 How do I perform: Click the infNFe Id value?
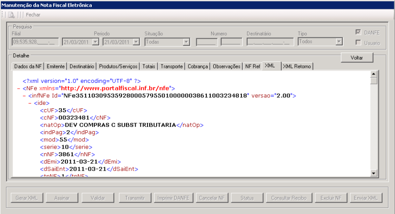155,96
